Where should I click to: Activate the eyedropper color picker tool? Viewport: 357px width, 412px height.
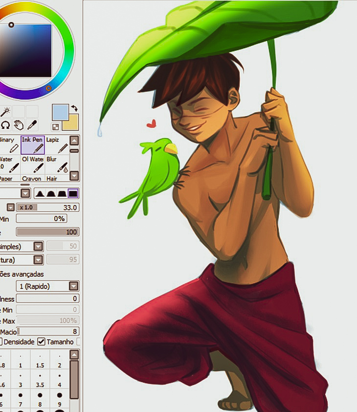click(32, 125)
